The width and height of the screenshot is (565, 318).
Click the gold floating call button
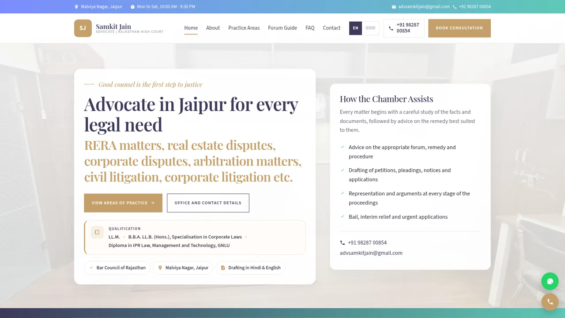coord(550,302)
